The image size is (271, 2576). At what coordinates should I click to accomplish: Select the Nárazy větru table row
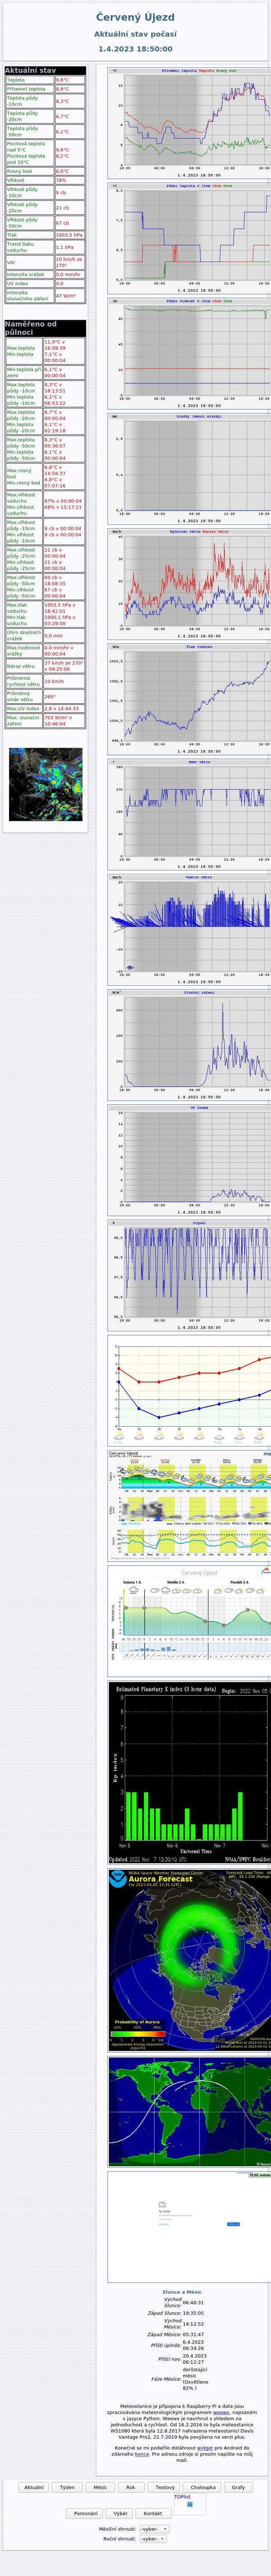click(45, 666)
